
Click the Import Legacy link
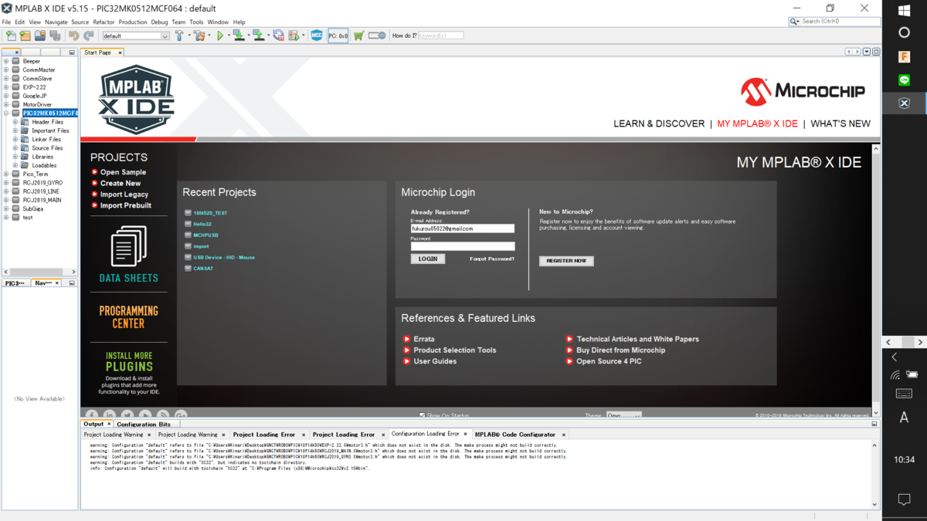(x=124, y=195)
